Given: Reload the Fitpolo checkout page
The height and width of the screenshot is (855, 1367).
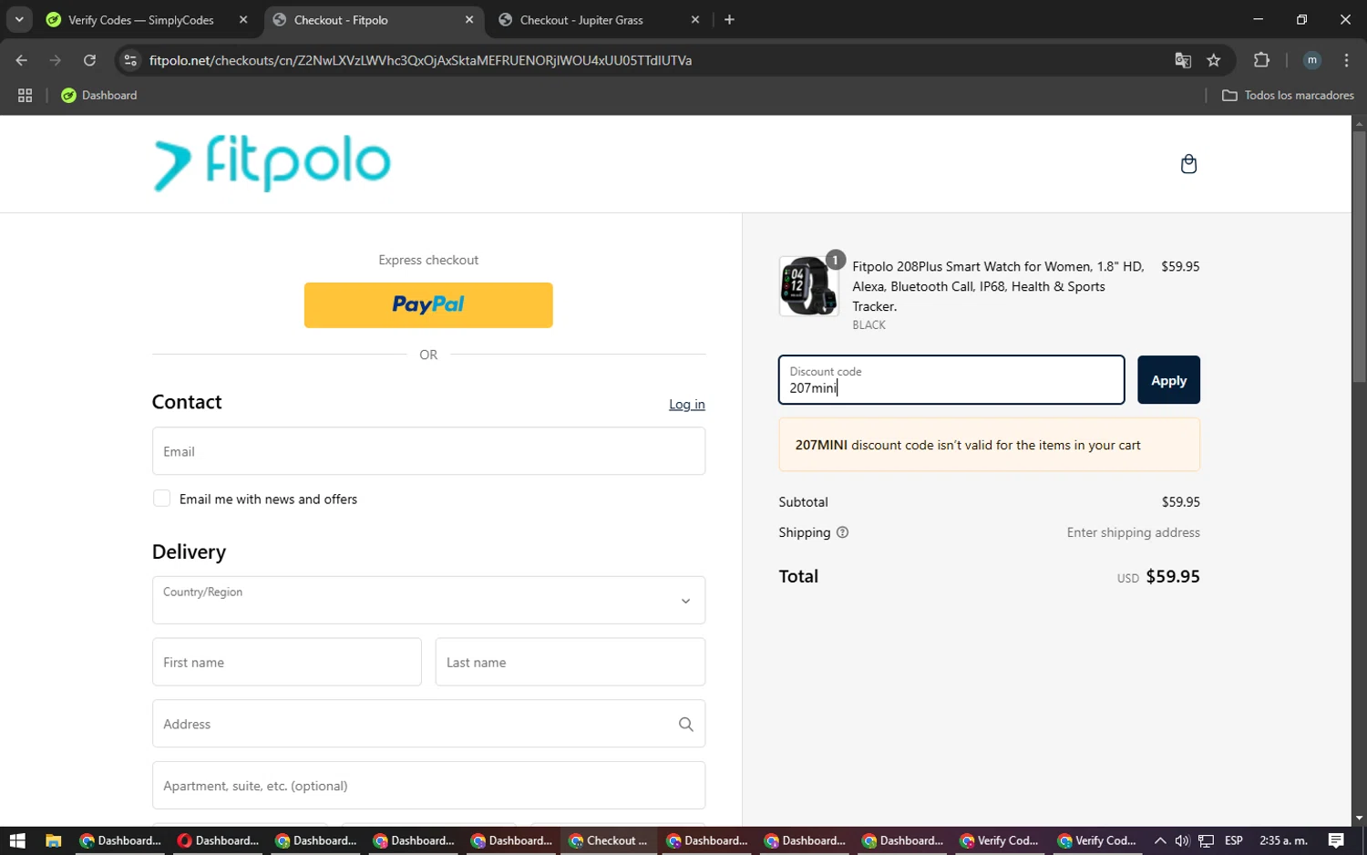Looking at the screenshot, I should click(x=89, y=60).
